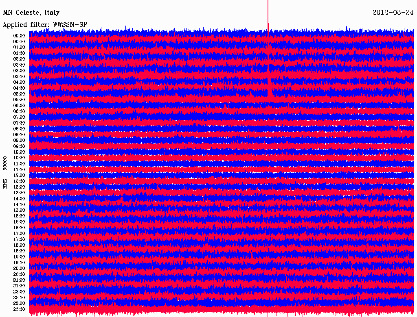Select the 17:00 time label
This screenshot has width=417, height=317.
(19, 233)
